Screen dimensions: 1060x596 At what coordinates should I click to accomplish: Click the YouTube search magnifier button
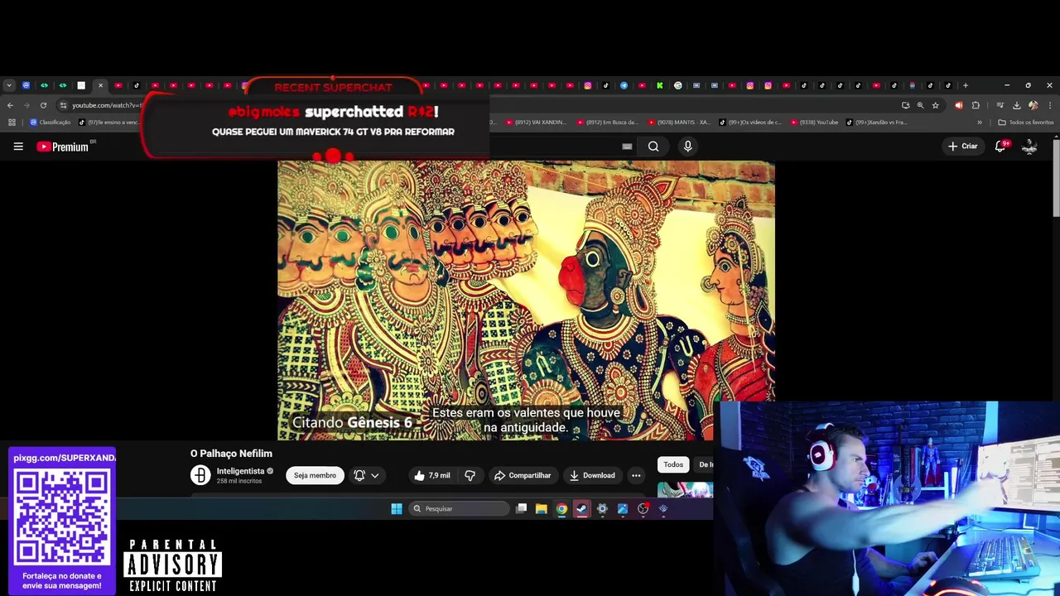click(653, 147)
